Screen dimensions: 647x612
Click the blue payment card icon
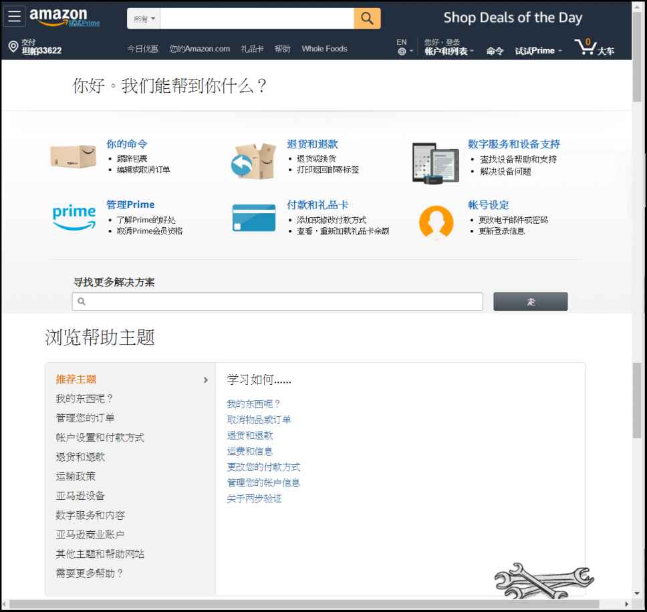click(254, 218)
